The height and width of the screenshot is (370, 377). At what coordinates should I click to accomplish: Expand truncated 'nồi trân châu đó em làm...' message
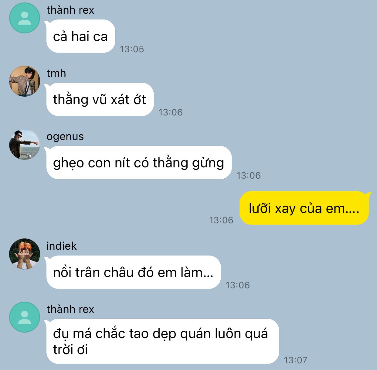[133, 272]
